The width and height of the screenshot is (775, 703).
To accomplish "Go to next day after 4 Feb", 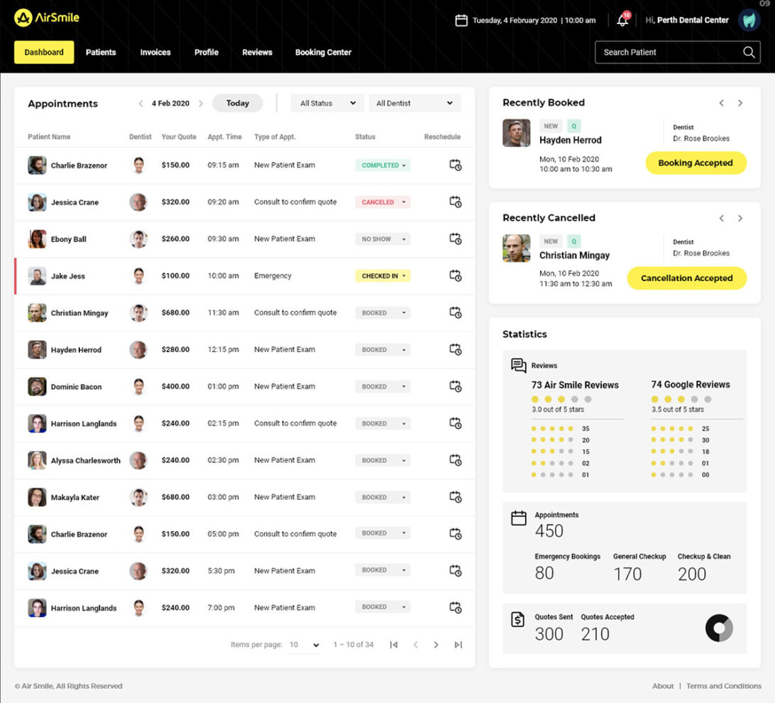I will click(x=201, y=104).
